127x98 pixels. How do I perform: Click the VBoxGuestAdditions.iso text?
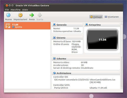click(x=102, y=80)
